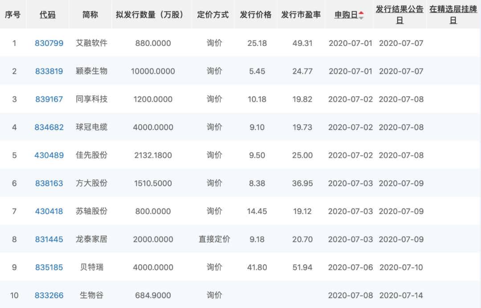Open stock code 834682 link

[x=49, y=127]
